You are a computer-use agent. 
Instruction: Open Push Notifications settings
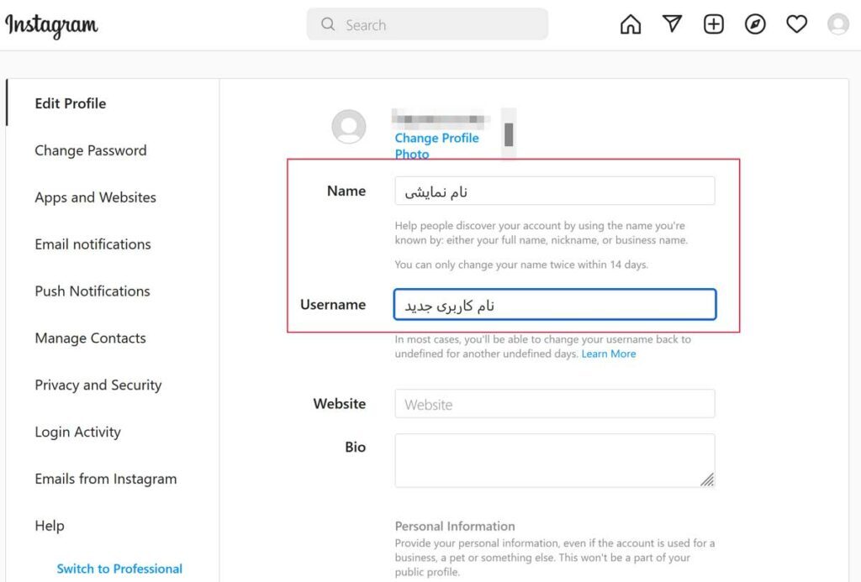92,291
